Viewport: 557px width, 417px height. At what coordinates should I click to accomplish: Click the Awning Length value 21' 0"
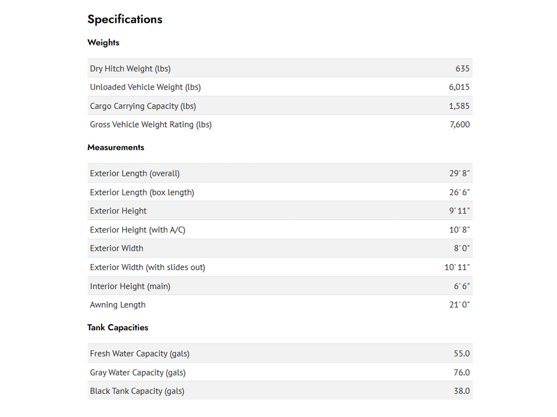pyautogui.click(x=460, y=305)
